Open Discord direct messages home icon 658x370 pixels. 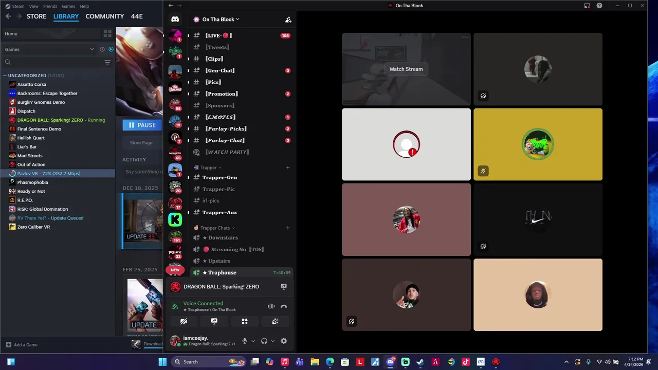175,20
